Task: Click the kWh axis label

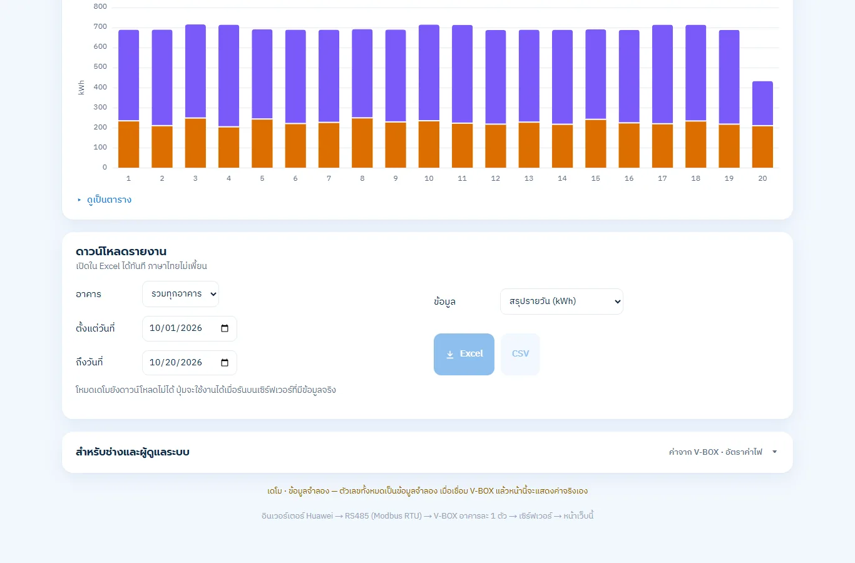Action: (x=81, y=88)
